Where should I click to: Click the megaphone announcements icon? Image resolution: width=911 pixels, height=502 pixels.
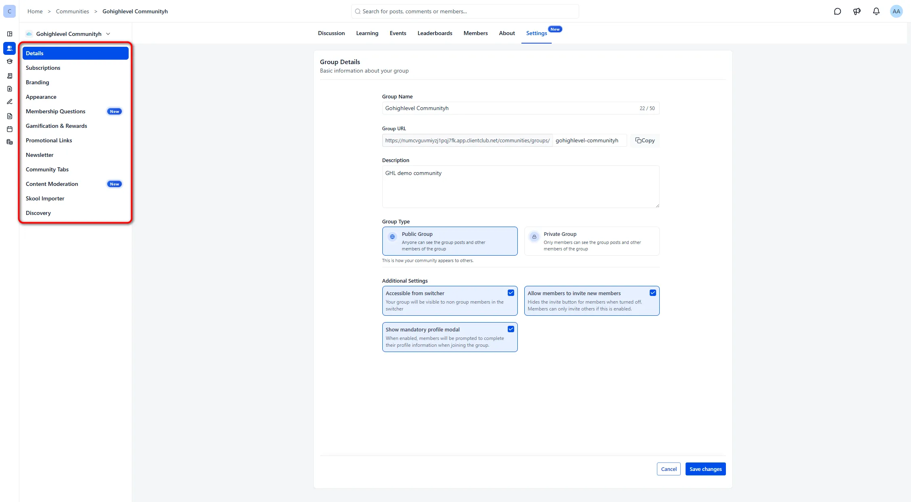pos(857,11)
